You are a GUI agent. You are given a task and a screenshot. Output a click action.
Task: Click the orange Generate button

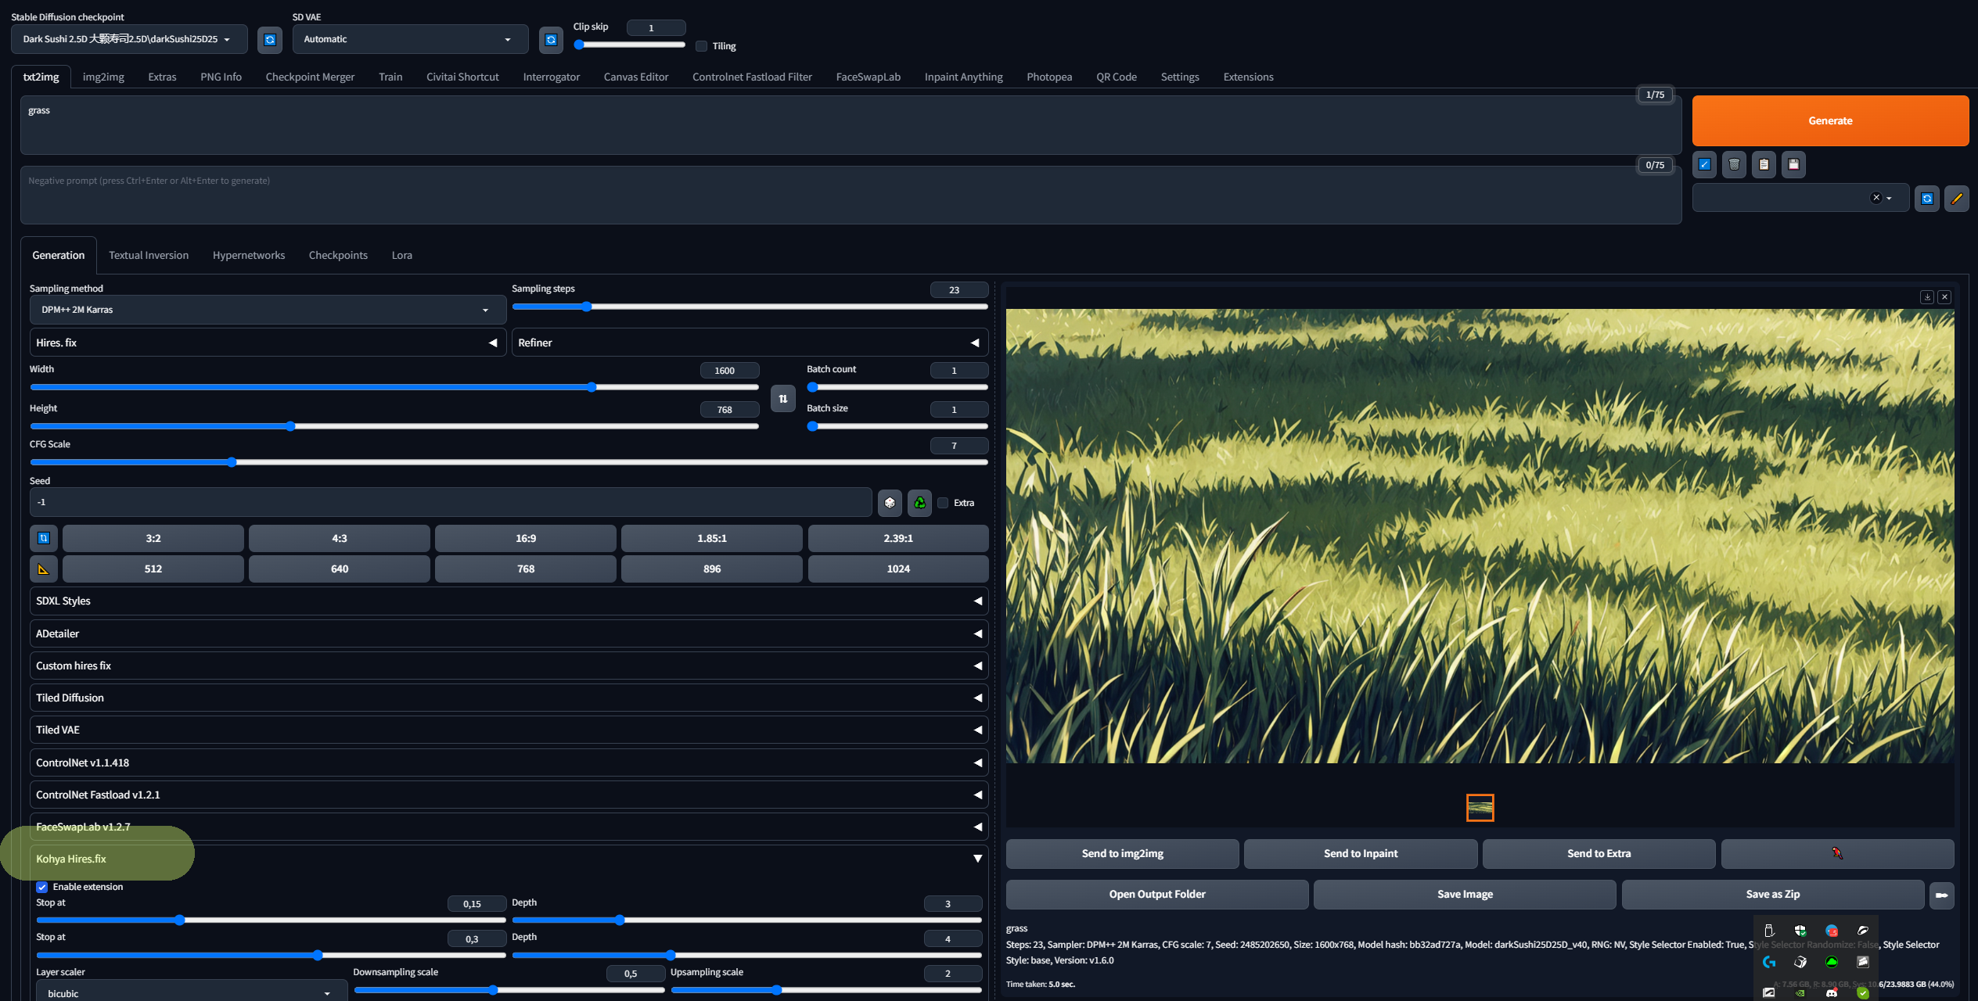point(1830,120)
